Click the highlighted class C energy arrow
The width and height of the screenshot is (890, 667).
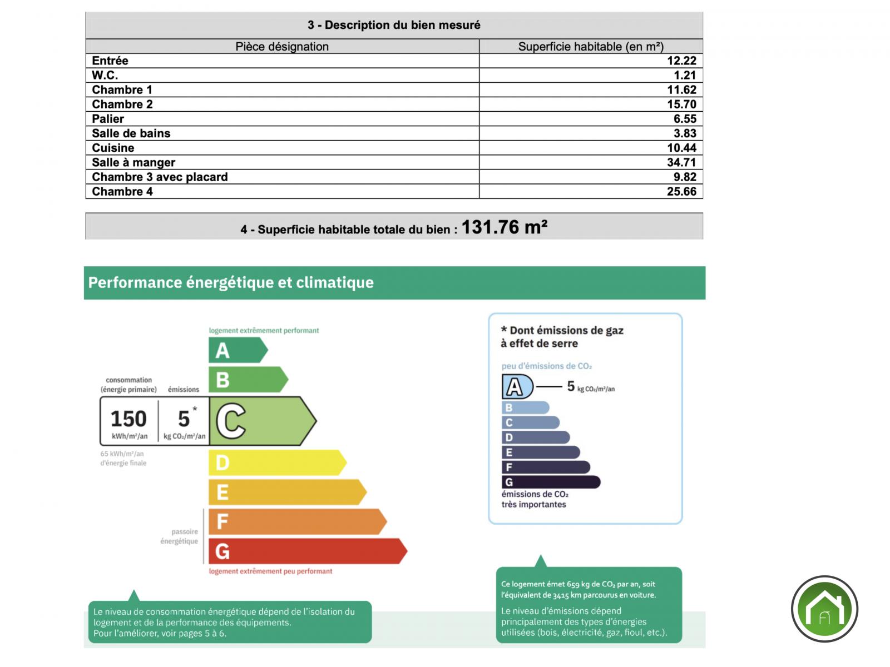[x=263, y=421]
